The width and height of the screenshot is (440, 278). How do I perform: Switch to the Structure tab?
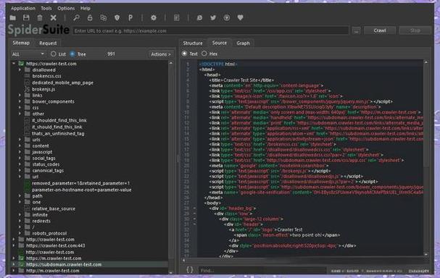pyautogui.click(x=193, y=43)
